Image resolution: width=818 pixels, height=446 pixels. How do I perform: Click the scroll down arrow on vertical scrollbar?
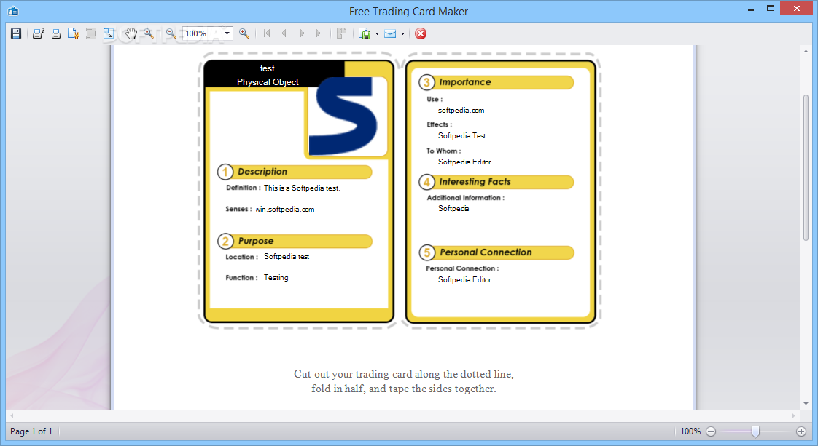tap(806, 403)
